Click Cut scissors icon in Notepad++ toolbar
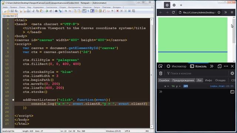 [x=33, y=11]
